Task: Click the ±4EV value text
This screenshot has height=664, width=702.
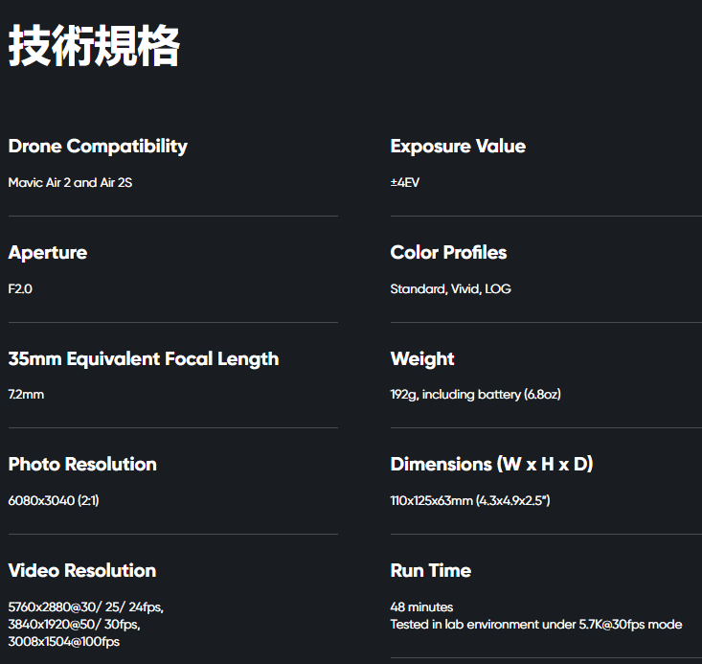Action: pyautogui.click(x=405, y=182)
